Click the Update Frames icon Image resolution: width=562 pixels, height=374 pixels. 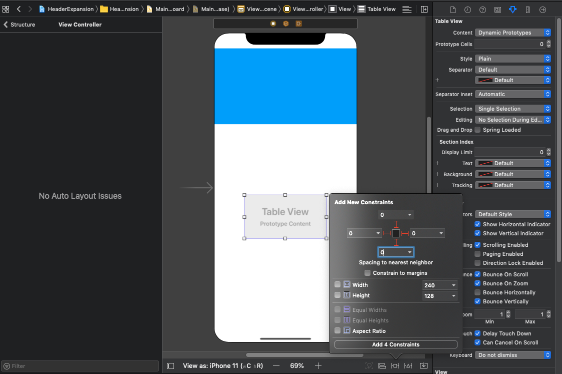(x=369, y=366)
